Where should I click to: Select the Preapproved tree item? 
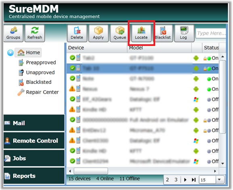tap(37, 63)
